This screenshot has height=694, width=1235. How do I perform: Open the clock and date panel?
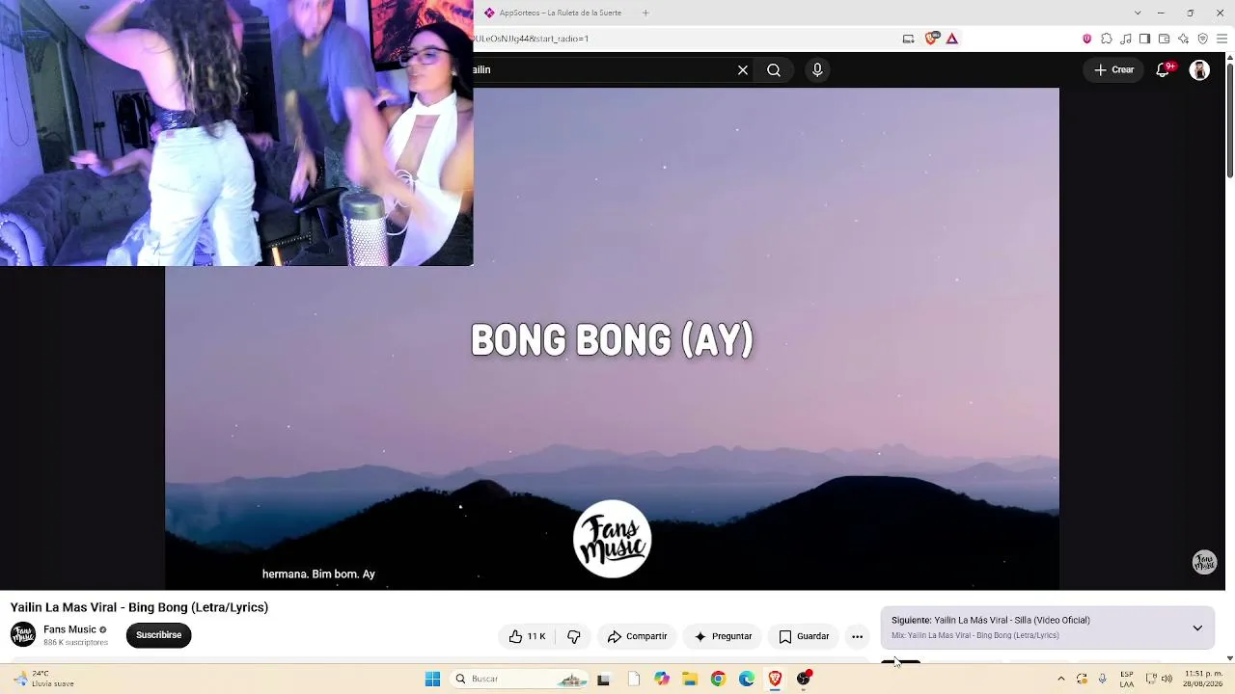tap(1205, 680)
